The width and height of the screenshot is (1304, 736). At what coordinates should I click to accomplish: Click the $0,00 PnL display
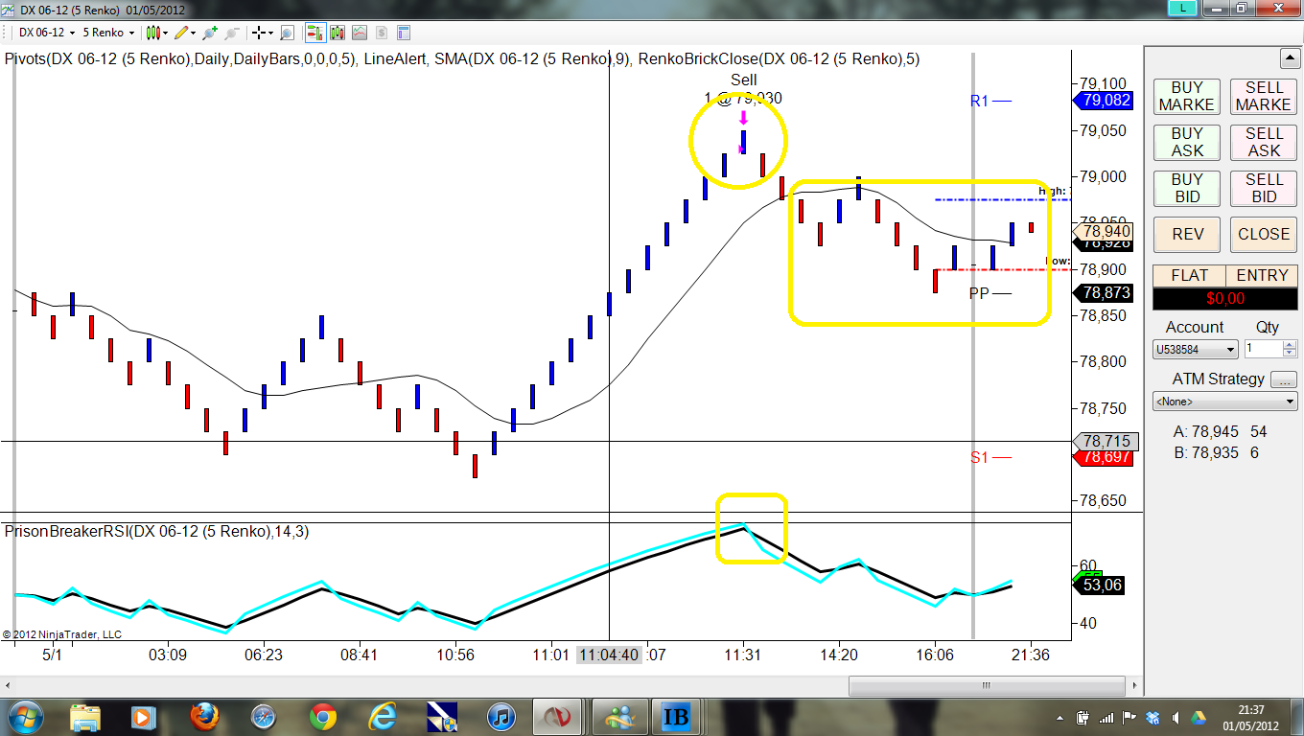tap(1225, 298)
